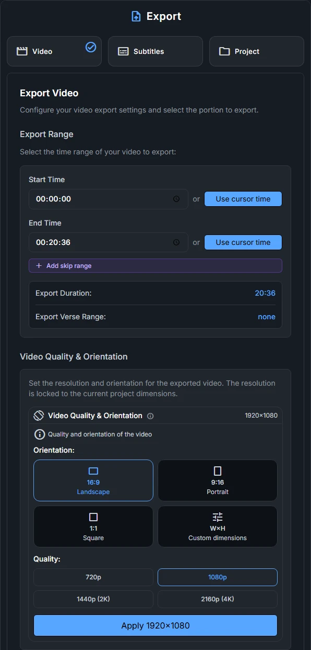Click the Video Quality & Orientation section heading
This screenshot has width=311, height=650.
coord(74,356)
